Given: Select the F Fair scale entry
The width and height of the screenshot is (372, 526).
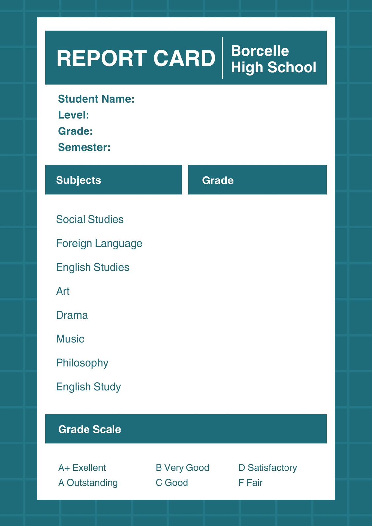Looking at the screenshot, I should 251,483.
